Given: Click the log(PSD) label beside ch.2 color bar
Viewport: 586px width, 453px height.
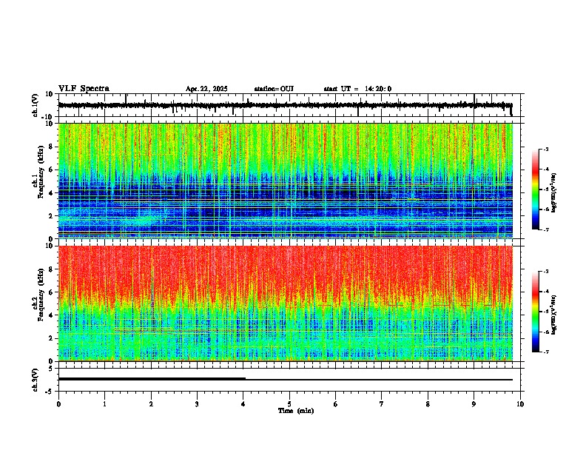Looking at the screenshot, I should click(x=553, y=315).
